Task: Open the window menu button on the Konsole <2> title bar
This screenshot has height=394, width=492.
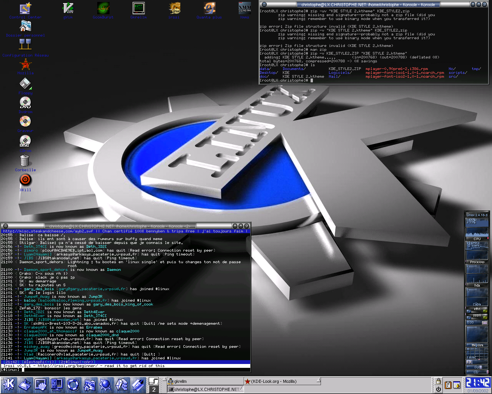Action: pos(5,226)
